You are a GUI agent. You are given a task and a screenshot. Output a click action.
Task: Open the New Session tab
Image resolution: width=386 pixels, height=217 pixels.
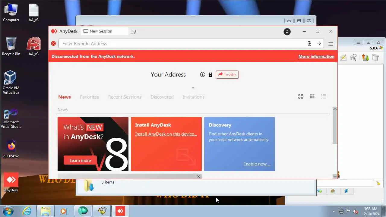tap(104, 31)
